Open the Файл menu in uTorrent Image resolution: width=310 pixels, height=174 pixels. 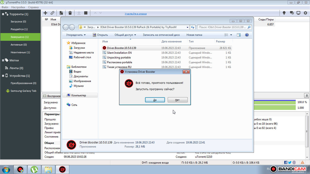tap(5, 7)
